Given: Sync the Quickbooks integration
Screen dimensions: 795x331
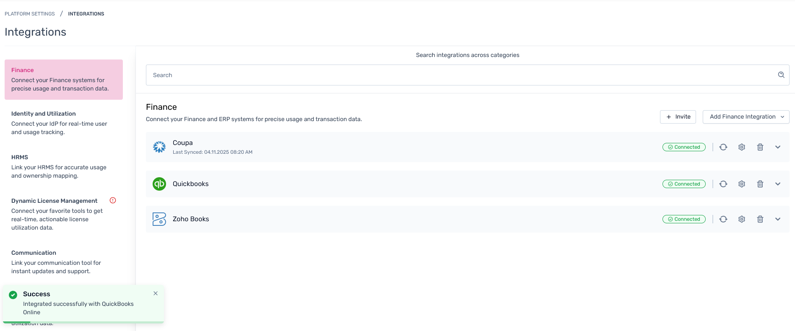Looking at the screenshot, I should click(x=723, y=184).
